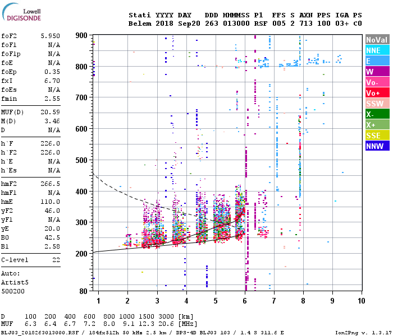Click the 500 km height axis label
Viewport: 393px width, 336px height.
click(81, 160)
